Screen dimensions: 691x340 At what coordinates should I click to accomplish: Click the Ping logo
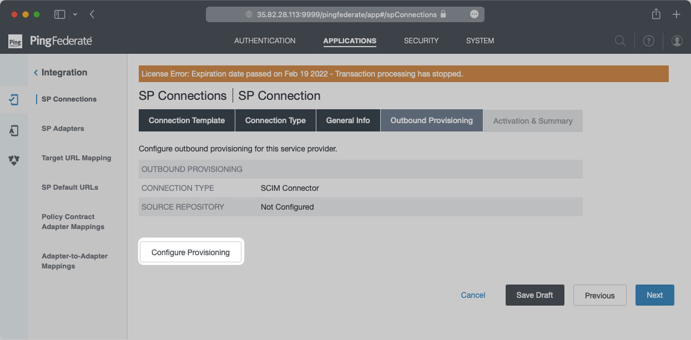[15, 41]
